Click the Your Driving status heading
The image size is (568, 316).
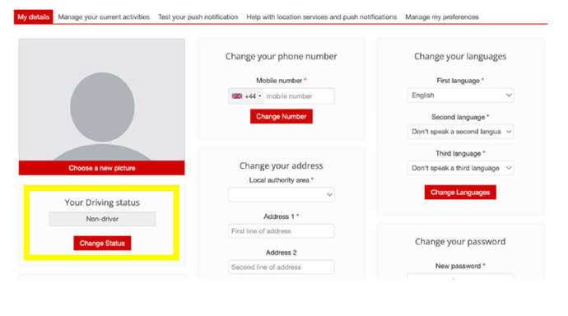pos(102,202)
